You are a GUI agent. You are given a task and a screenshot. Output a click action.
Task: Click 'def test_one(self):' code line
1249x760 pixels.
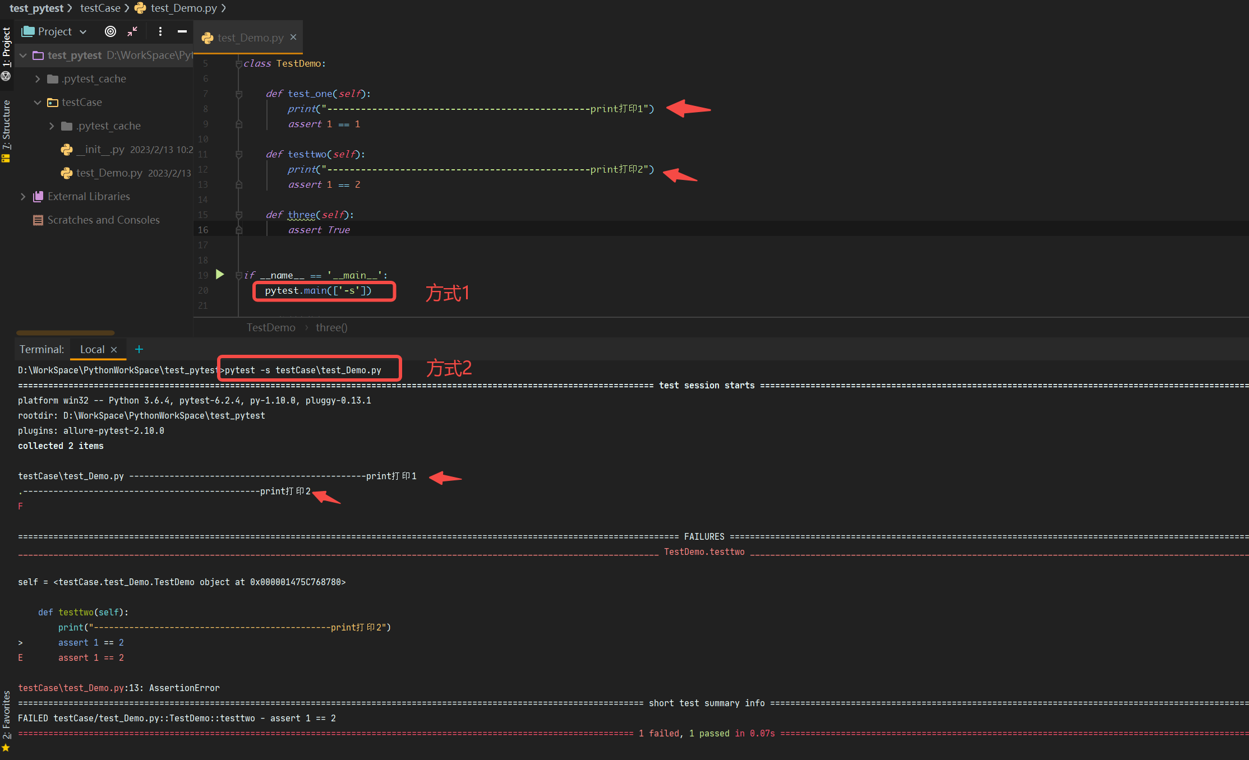click(x=318, y=94)
